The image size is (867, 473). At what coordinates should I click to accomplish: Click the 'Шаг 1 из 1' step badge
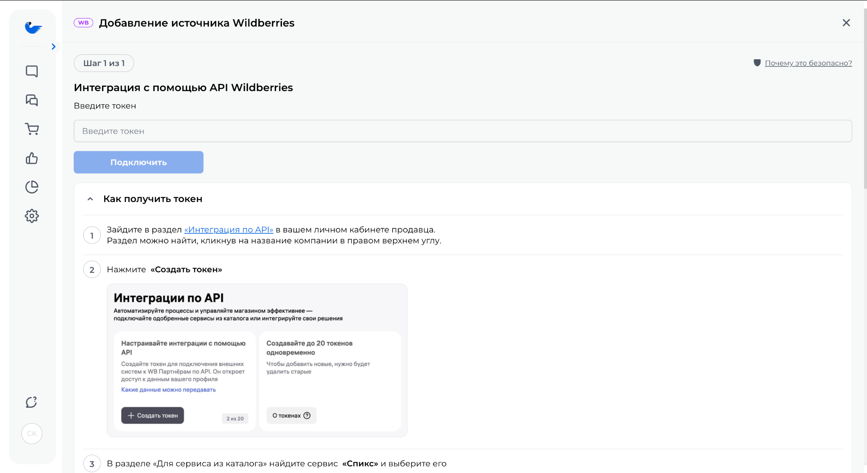pos(104,63)
